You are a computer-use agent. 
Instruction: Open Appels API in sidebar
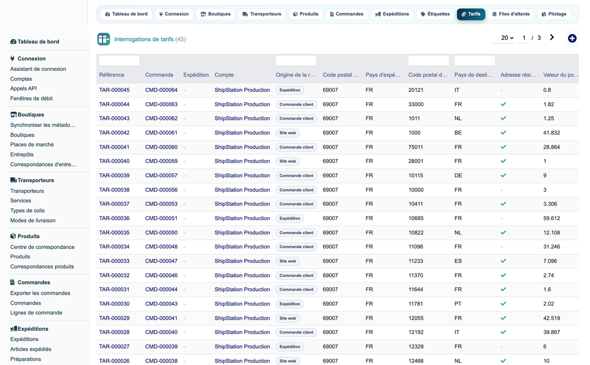(x=24, y=89)
